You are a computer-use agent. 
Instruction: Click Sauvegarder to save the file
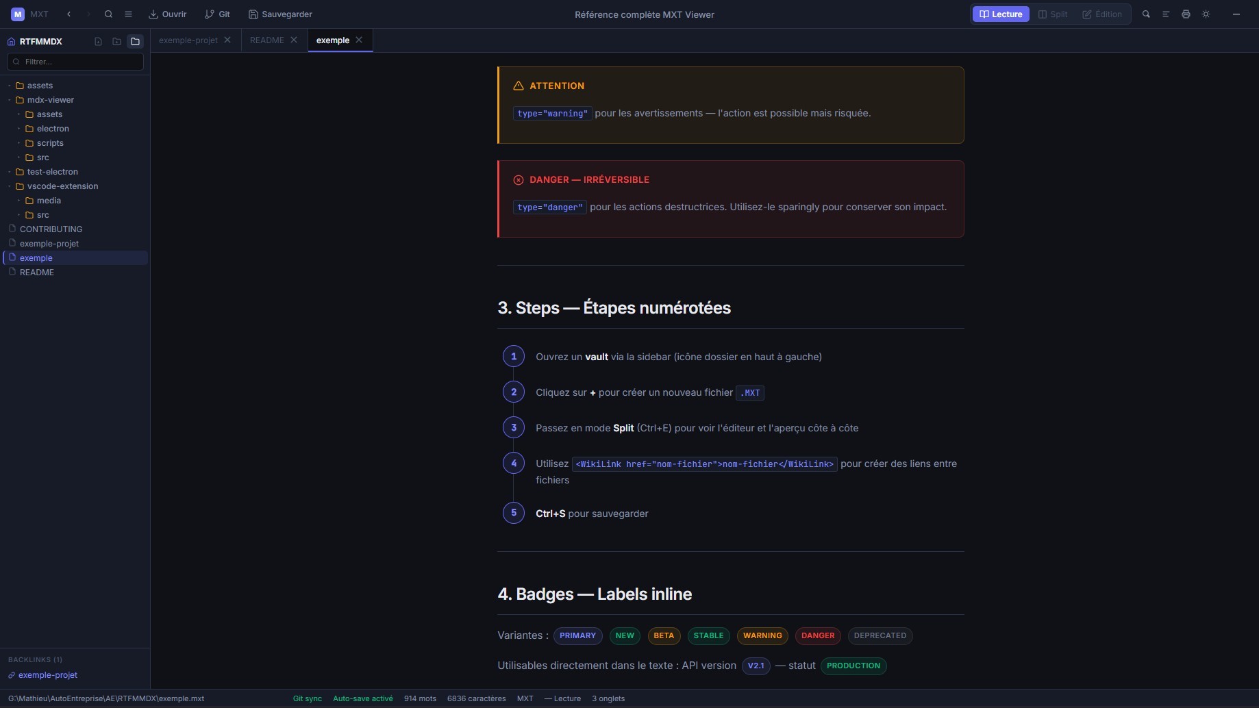(280, 14)
